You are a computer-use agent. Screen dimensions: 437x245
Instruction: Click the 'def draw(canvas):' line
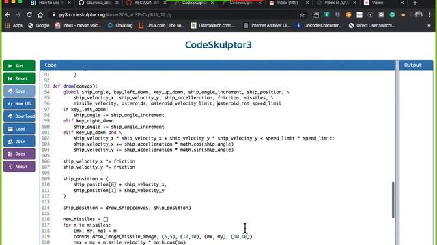click(x=75, y=86)
